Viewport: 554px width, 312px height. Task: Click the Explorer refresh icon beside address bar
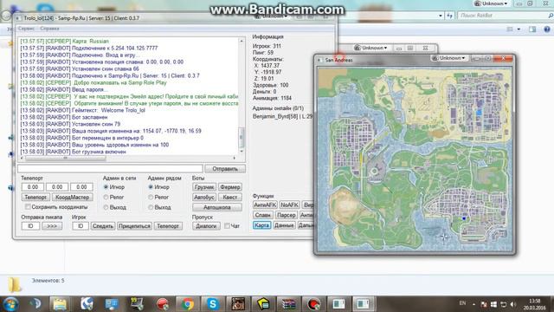point(450,16)
